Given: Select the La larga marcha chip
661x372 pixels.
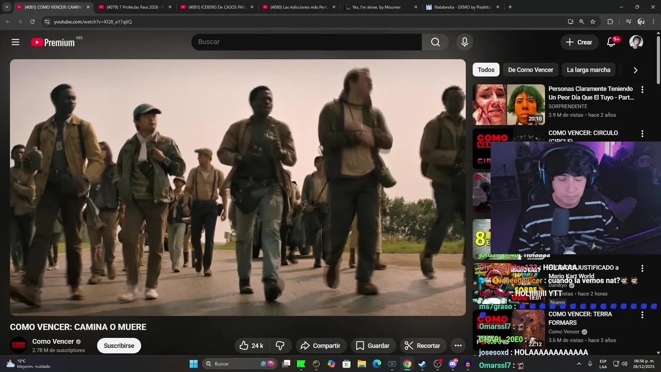Looking at the screenshot, I should (x=589, y=70).
